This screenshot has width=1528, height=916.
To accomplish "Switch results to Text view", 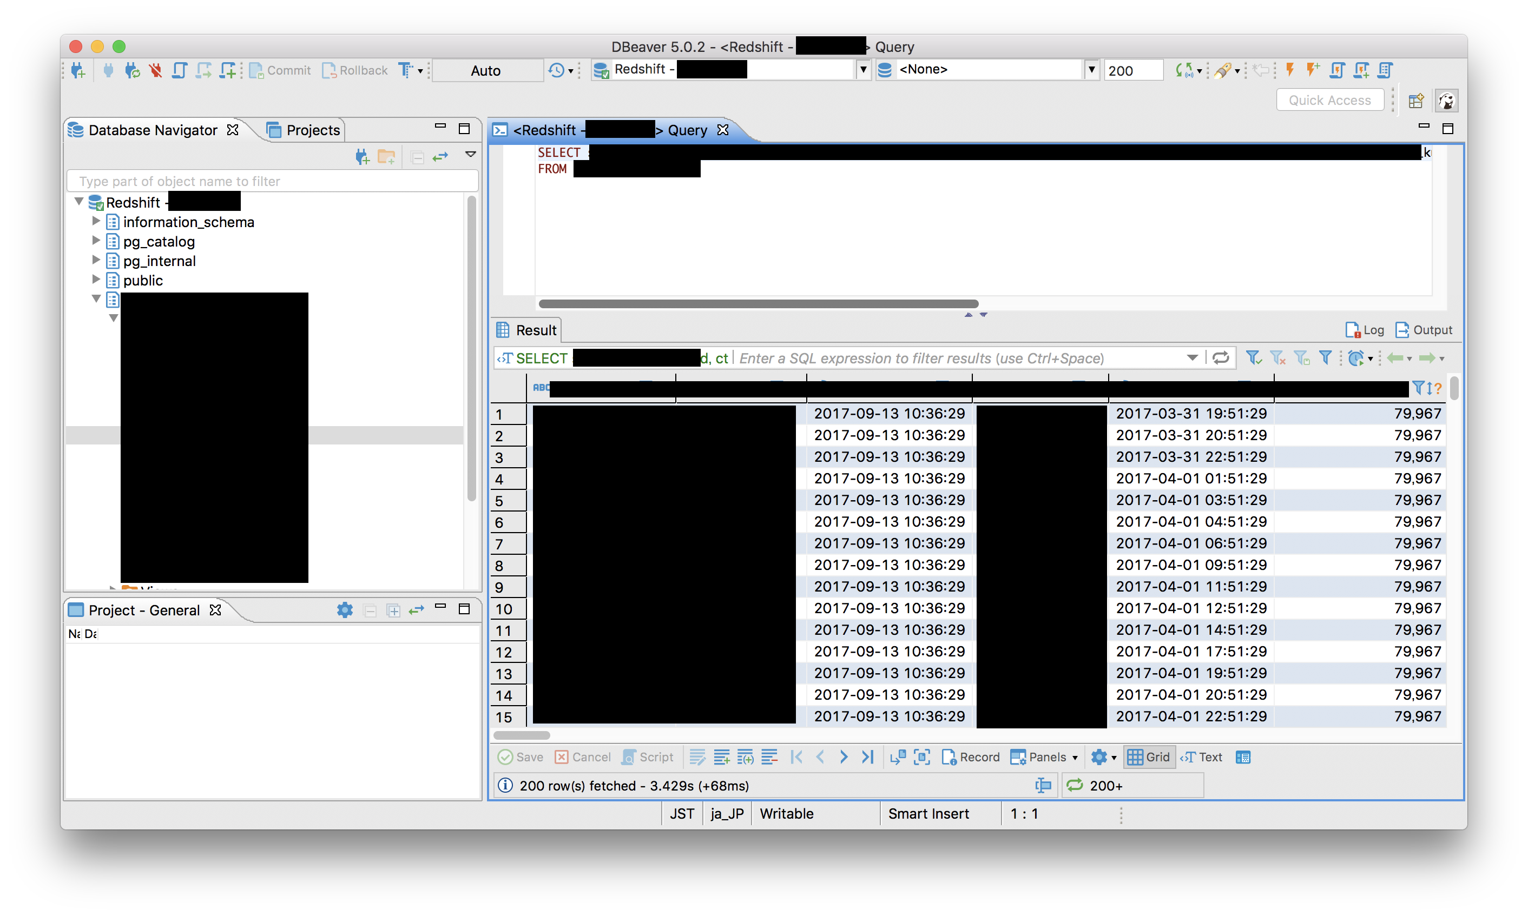I will [x=1201, y=756].
